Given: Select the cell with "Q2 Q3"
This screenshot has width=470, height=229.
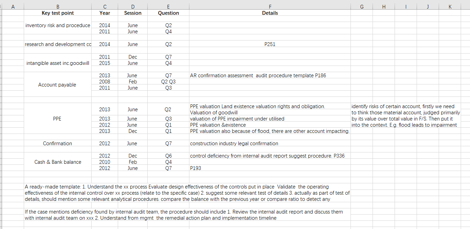Looking at the screenshot, I should (x=168, y=82).
